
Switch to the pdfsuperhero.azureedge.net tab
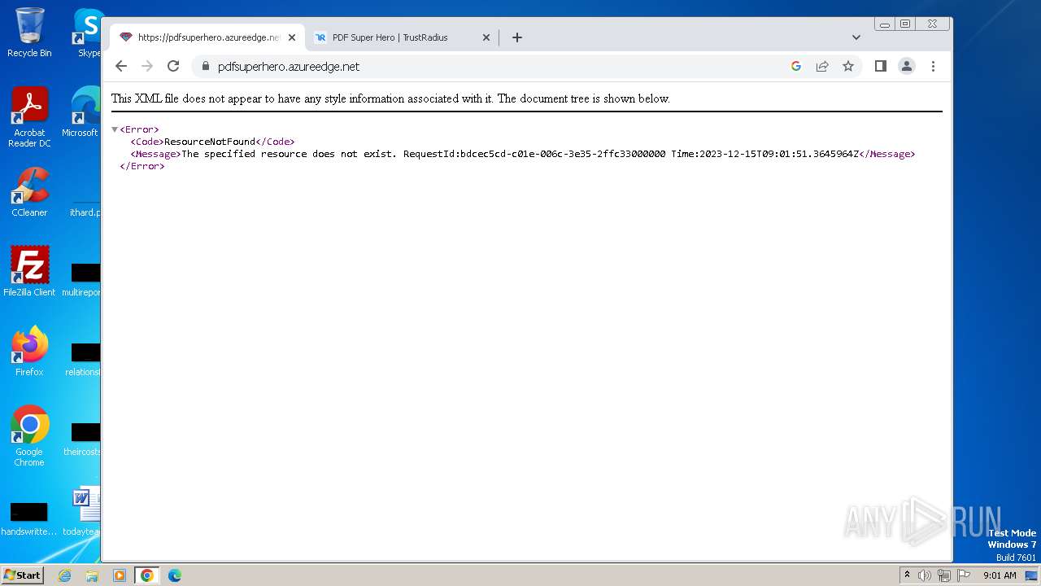coord(207,37)
